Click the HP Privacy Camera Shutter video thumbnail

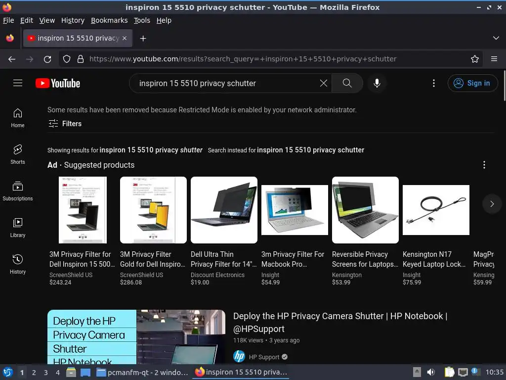tap(136, 337)
